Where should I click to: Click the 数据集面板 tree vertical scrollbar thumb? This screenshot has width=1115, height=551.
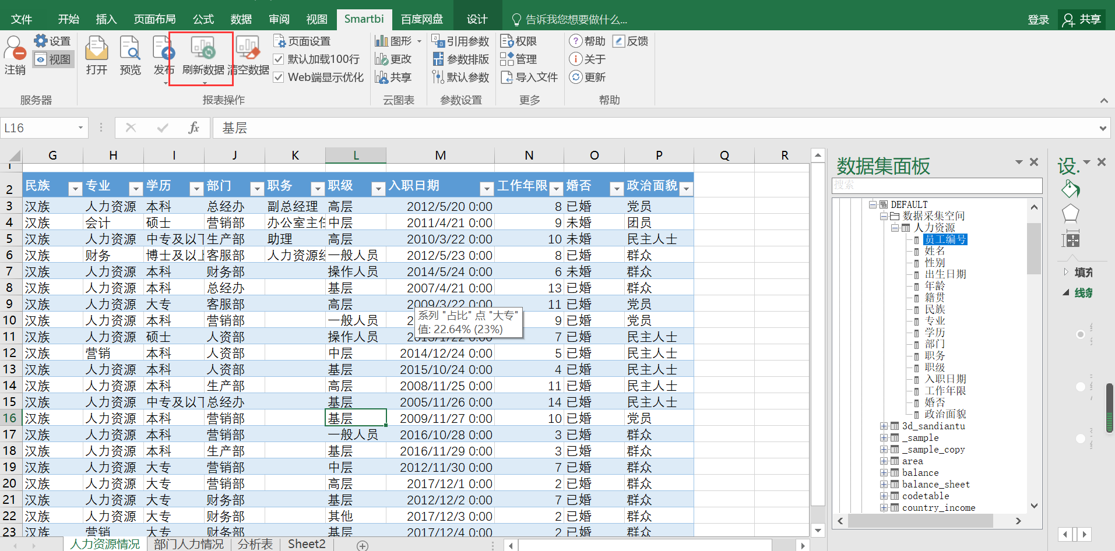tap(1033, 248)
